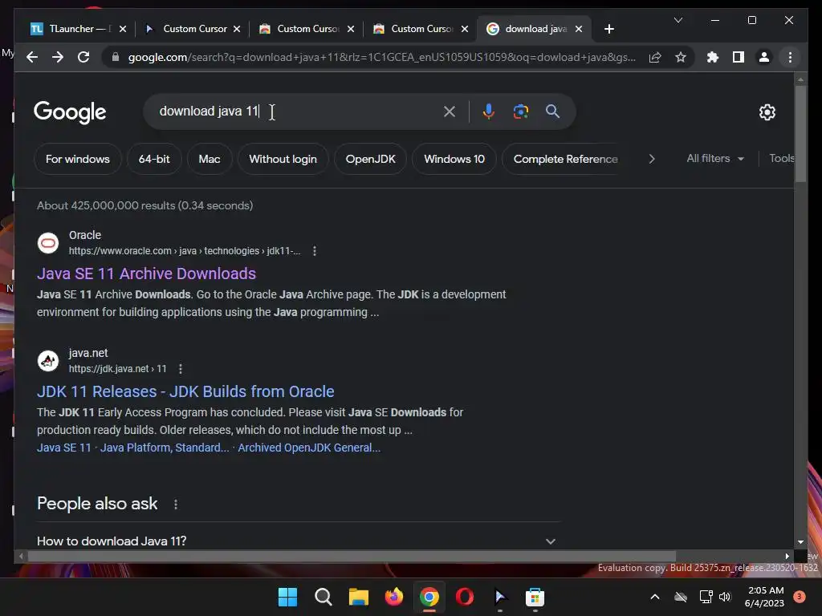Go to Google homepage logo
Screen dimensions: 822x616
click(x=70, y=112)
